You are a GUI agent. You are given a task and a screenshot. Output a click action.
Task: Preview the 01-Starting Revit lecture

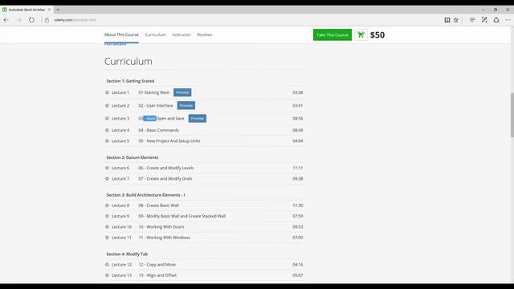[x=182, y=92]
